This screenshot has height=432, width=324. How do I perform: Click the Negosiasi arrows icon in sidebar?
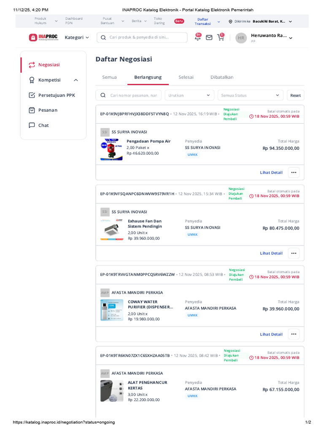[32, 65]
